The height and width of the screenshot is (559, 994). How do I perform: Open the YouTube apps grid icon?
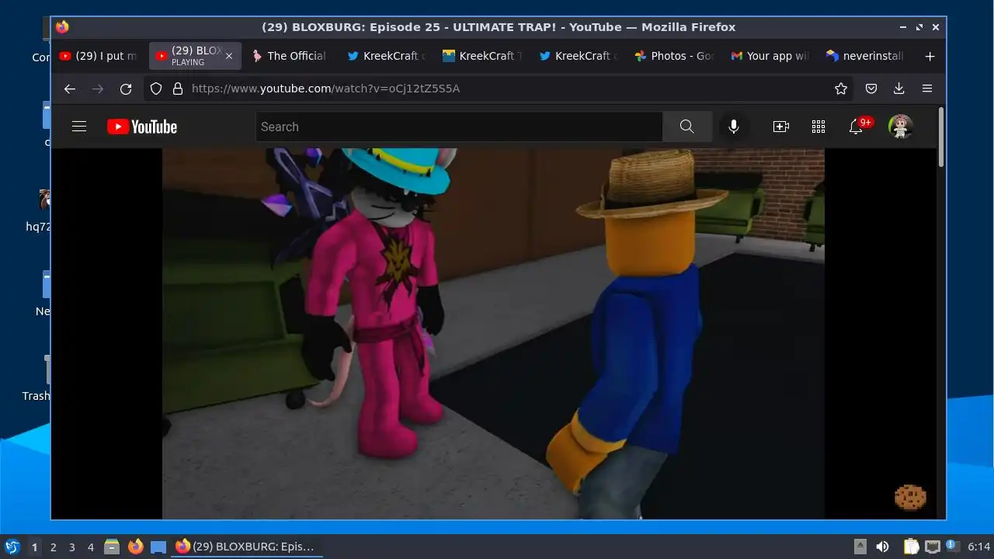click(818, 127)
